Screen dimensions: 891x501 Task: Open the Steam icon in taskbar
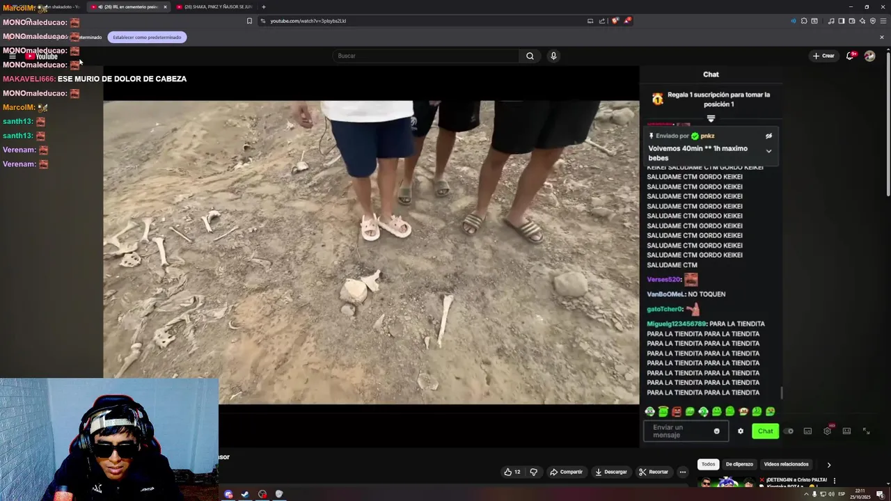245,494
